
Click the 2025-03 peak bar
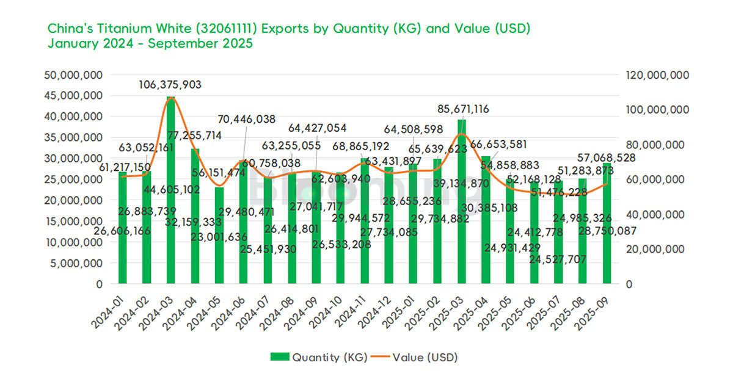(462, 201)
